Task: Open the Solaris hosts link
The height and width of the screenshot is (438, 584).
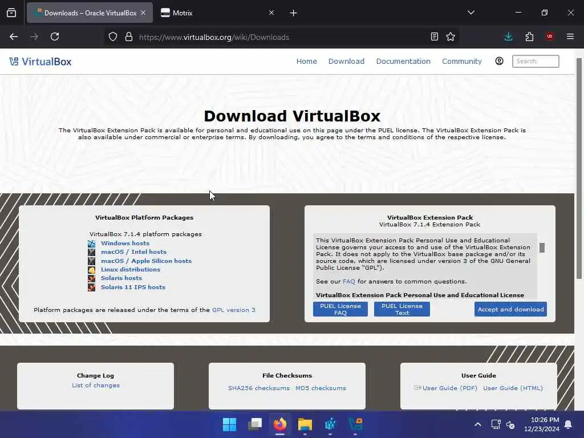Action: [x=121, y=278]
